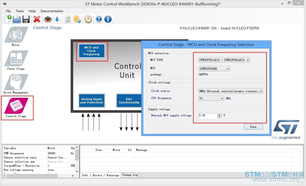Click the LQFP64 package value
This screenshot has width=306, height=186.
coord(203,75)
